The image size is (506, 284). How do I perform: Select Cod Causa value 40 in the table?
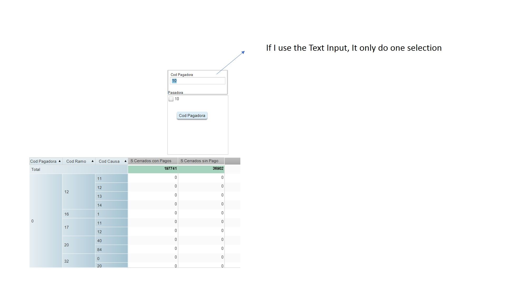tap(100, 241)
